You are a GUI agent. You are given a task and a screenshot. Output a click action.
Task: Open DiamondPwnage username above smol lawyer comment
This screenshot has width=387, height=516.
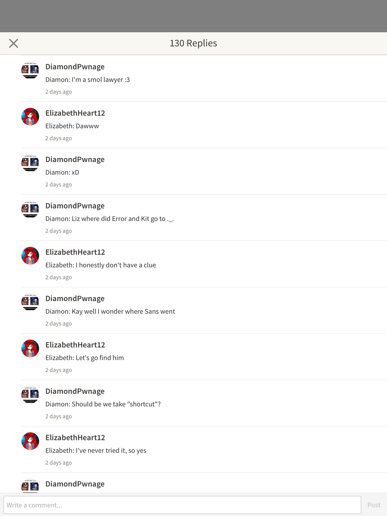pyautogui.click(x=75, y=67)
